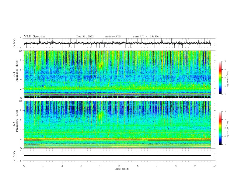This screenshot has width=241, height=186.
Task: Click the yellow burst near minute 4 in ch.1 spectrogram
Action: pyautogui.click(x=101, y=65)
